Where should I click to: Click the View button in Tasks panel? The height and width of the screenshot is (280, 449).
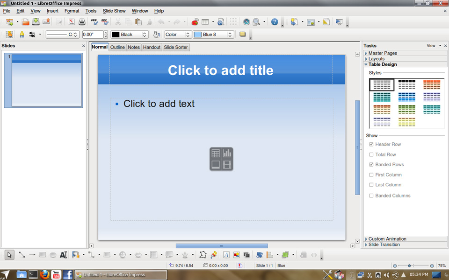(431, 46)
